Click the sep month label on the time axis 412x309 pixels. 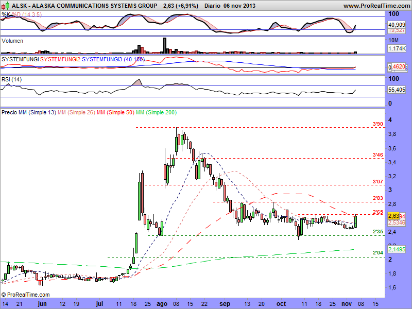coord(225,304)
